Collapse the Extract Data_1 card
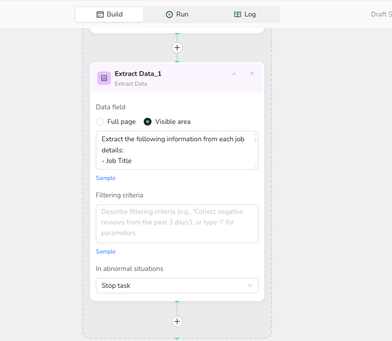Image resolution: width=392 pixels, height=341 pixels. click(x=234, y=74)
